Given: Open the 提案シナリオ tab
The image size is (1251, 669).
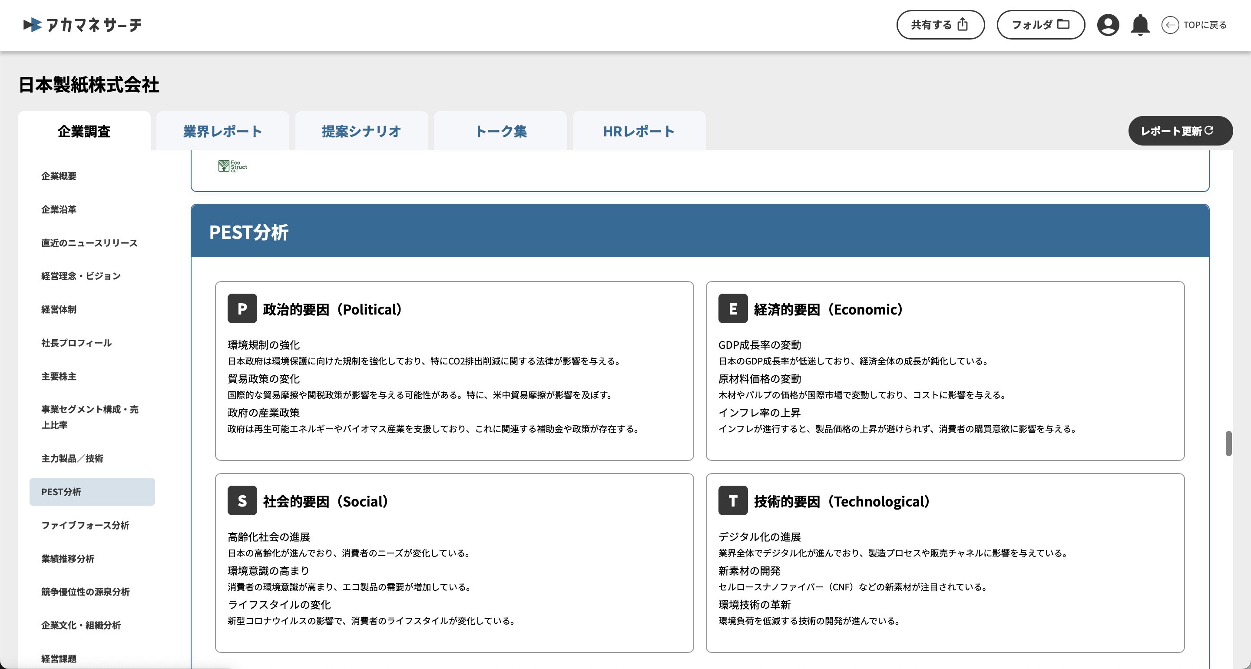Looking at the screenshot, I should tap(361, 131).
